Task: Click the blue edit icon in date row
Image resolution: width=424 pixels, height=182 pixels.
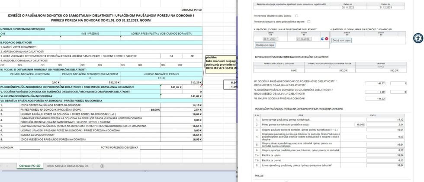Action: pos(323,39)
